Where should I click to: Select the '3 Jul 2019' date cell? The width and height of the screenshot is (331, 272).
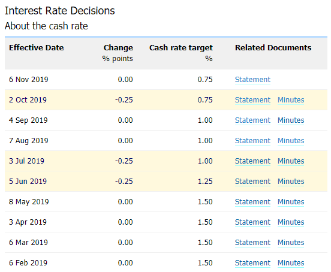click(26, 161)
